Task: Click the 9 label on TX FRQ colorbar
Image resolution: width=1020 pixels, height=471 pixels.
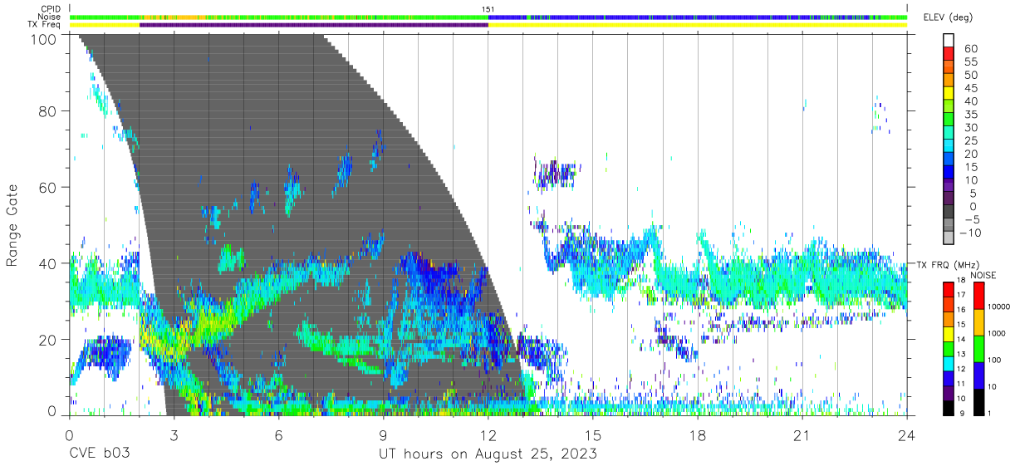Action: coord(964,414)
